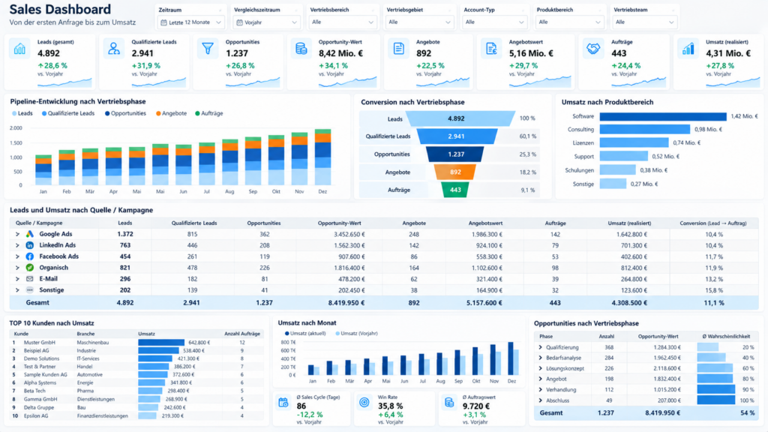Click the calendar icon in Vergleichszeitraum filter

(239, 22)
